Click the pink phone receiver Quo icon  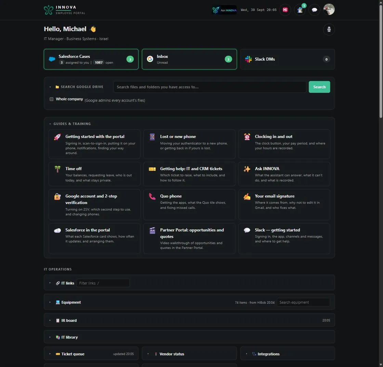152,196
